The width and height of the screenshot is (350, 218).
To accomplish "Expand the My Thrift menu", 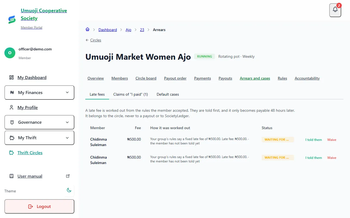I will click(x=39, y=138).
